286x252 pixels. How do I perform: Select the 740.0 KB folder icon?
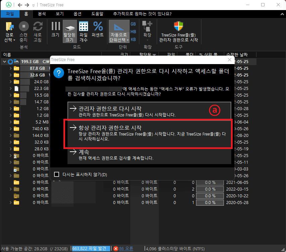pos(16,129)
